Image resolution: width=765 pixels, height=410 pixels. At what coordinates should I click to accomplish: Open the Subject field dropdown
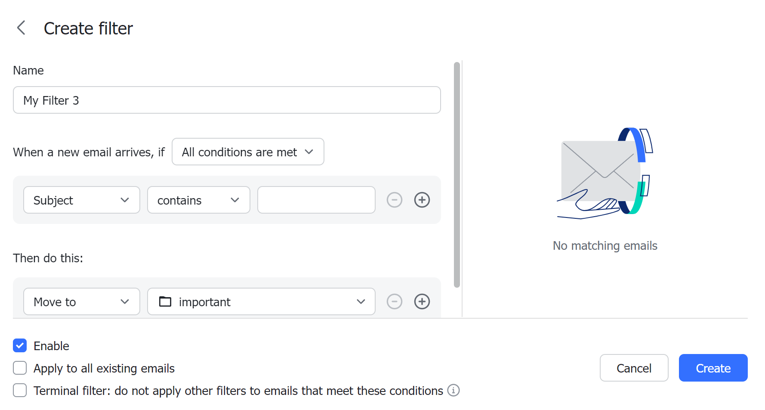[x=81, y=200]
